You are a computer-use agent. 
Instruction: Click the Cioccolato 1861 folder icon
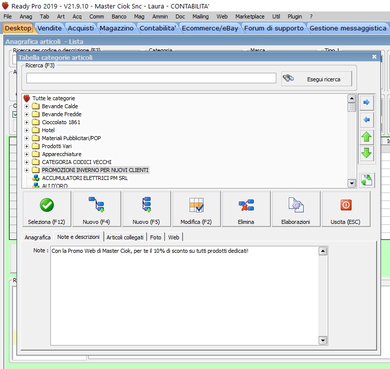tap(35, 122)
